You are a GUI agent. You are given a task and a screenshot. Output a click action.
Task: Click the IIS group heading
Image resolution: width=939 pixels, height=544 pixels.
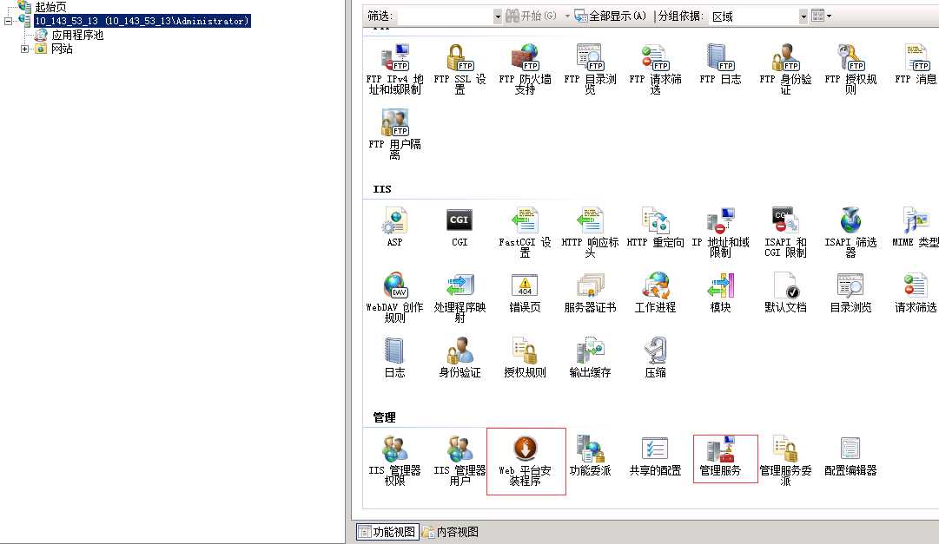coord(382,189)
